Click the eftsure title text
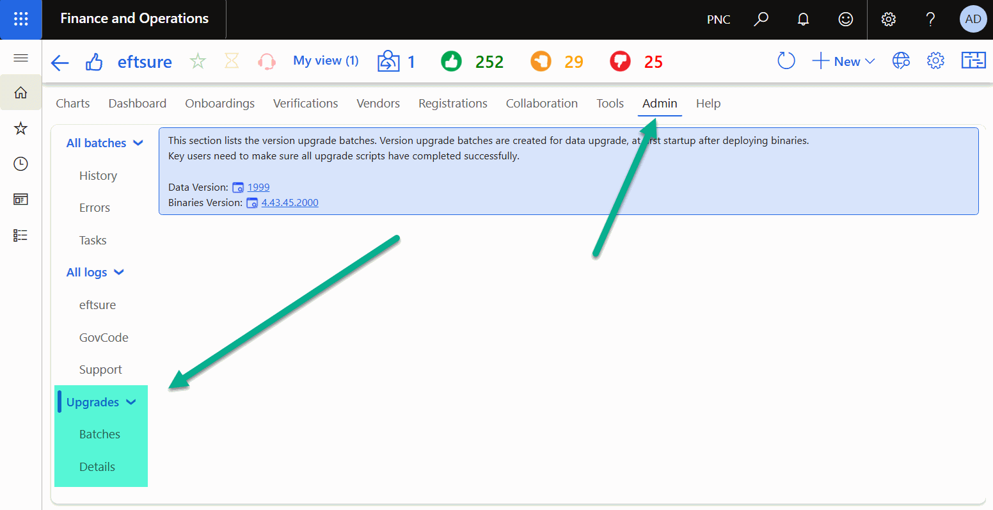 (x=145, y=62)
